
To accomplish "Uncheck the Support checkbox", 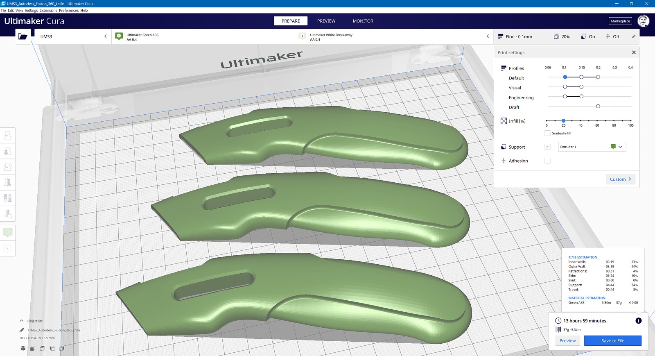I will click(x=547, y=147).
